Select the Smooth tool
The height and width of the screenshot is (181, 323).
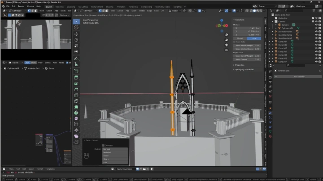[76, 118]
